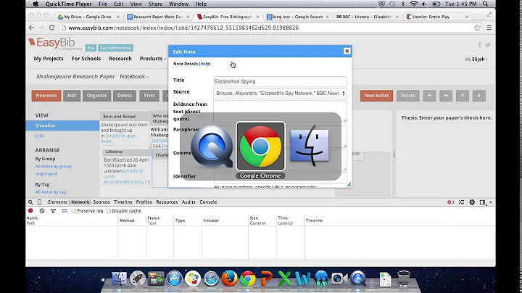522x293 pixels.
Task: Click the down arrow outline button
Action: pyautogui.click(x=478, y=96)
